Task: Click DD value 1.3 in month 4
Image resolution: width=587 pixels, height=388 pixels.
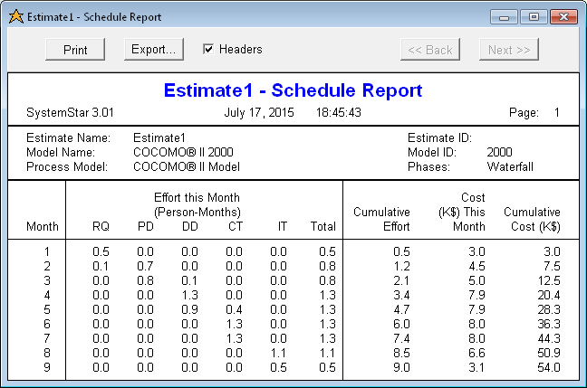Action: (x=190, y=296)
